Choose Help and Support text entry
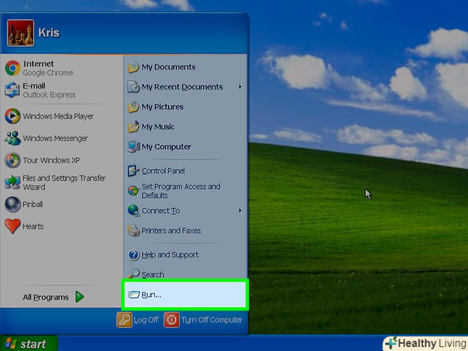The width and height of the screenshot is (468, 351). click(170, 255)
